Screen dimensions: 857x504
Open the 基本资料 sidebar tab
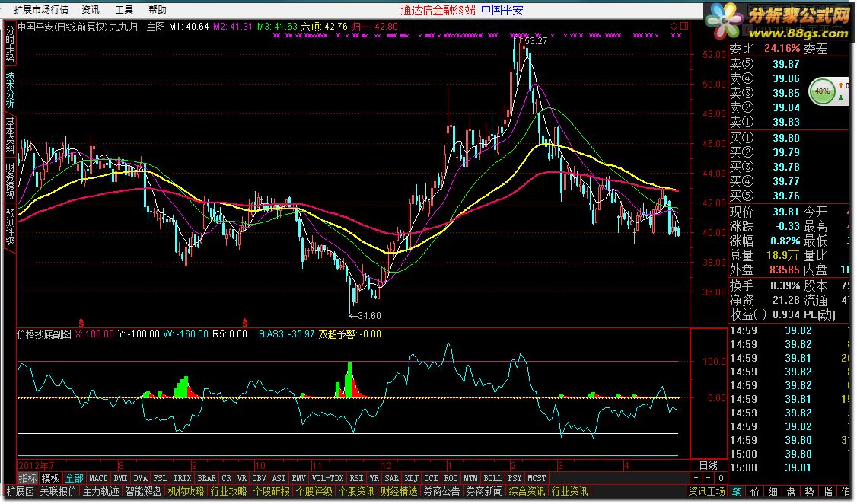tap(10, 136)
